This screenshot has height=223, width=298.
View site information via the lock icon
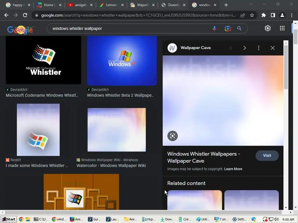click(x=37, y=15)
